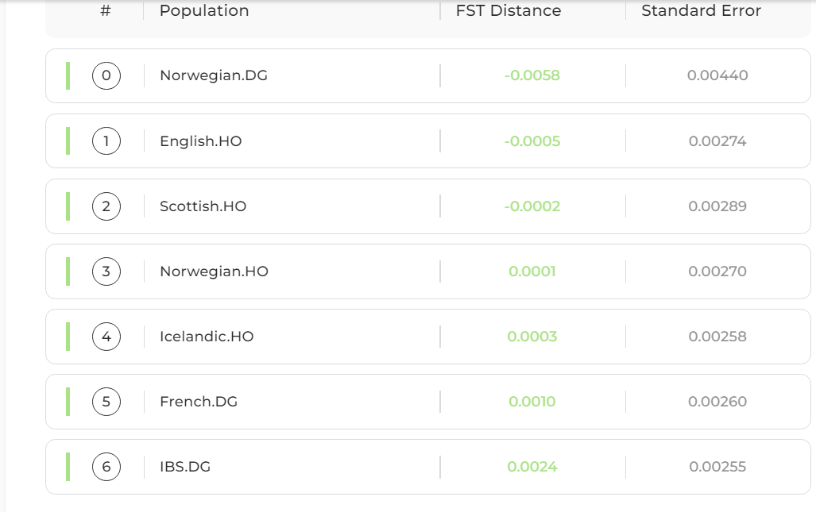The image size is (816, 512).
Task: Click the Scottish.HO population name
Action: (x=203, y=206)
